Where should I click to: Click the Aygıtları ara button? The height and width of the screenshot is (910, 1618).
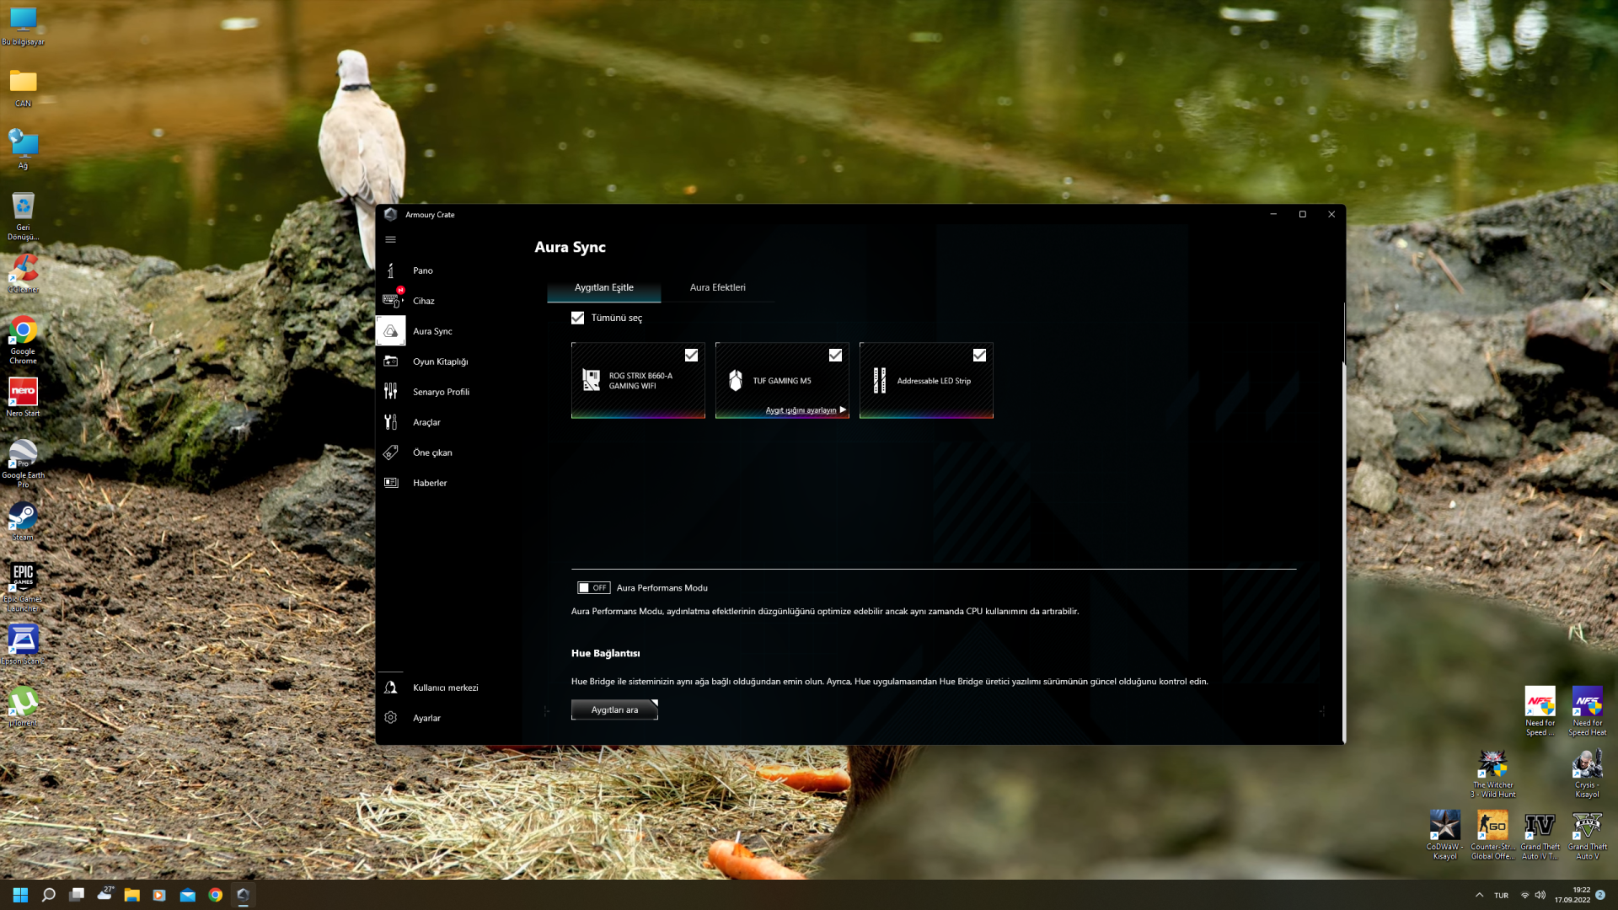pos(614,709)
